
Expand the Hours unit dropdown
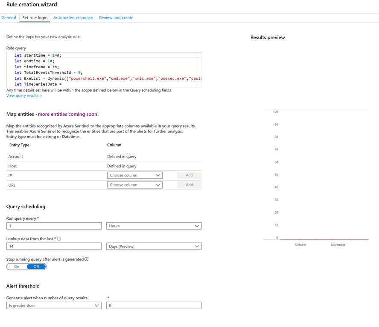tap(154, 226)
